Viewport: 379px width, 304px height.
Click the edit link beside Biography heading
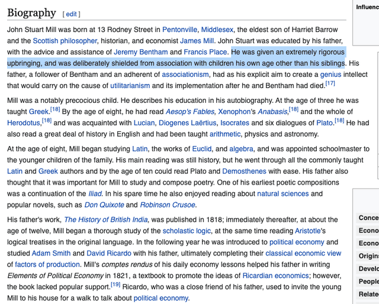71,14
